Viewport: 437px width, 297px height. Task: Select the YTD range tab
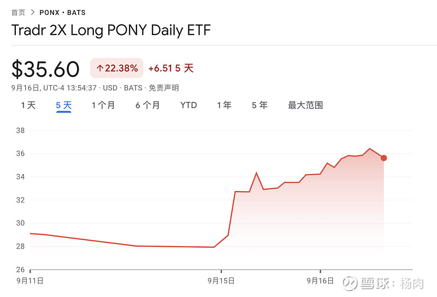click(188, 105)
